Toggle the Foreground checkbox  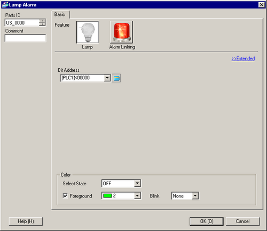[x=65, y=196]
